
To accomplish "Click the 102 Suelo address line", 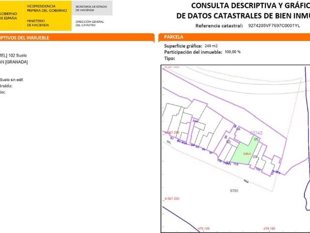I will pyautogui.click(x=14, y=55).
